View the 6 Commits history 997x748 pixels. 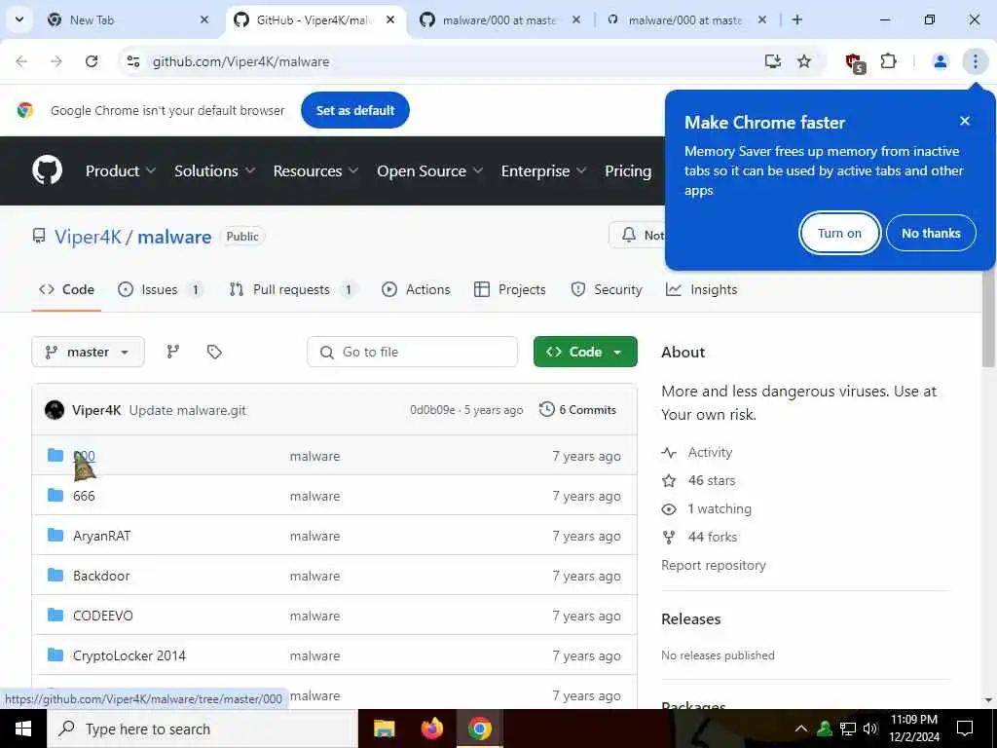click(577, 410)
